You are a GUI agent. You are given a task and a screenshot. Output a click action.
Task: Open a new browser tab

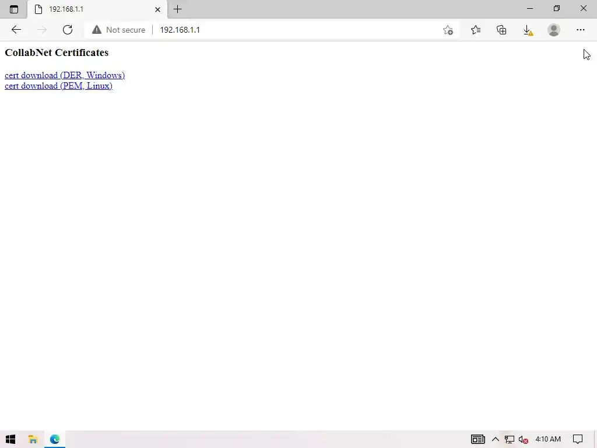pyautogui.click(x=177, y=9)
